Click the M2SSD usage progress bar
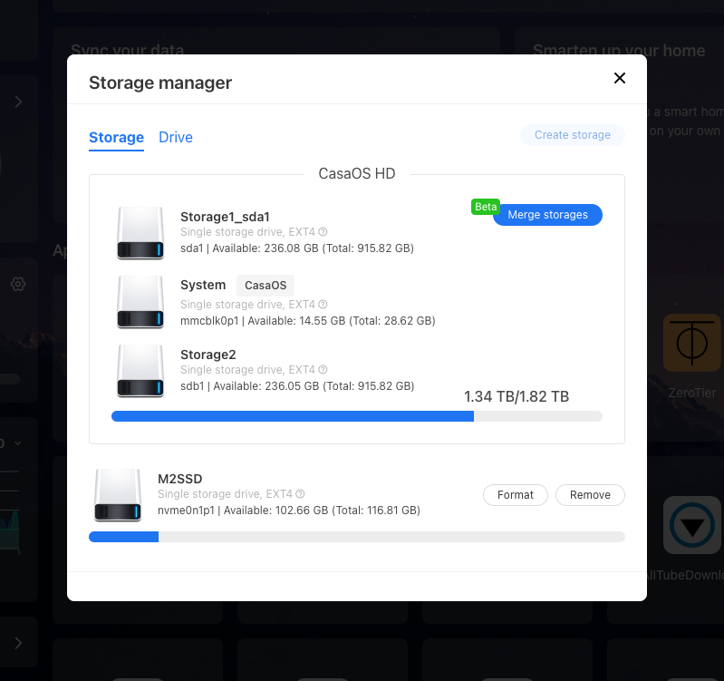Image resolution: width=724 pixels, height=681 pixels. (x=357, y=537)
